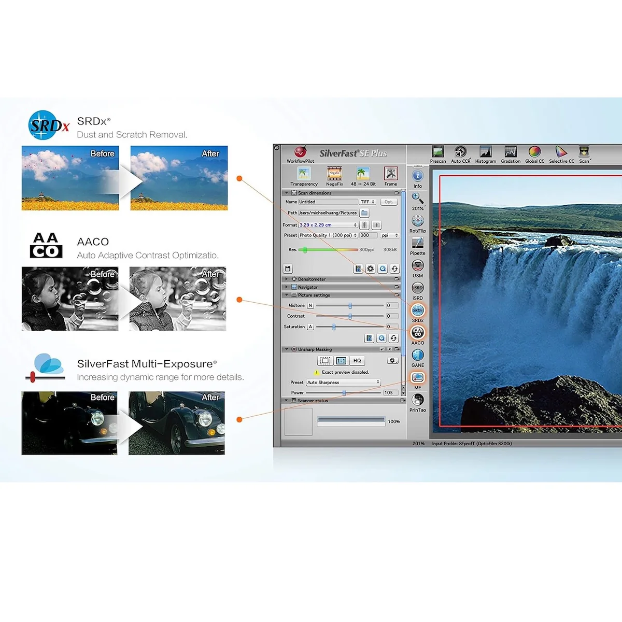Click the save disk icon in Scan dimensions
Screen dimensions: 622x622
(288, 268)
